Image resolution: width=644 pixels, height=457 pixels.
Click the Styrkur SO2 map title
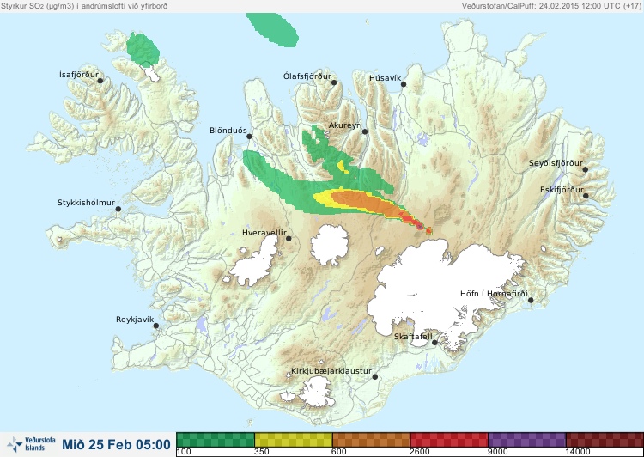84,6
